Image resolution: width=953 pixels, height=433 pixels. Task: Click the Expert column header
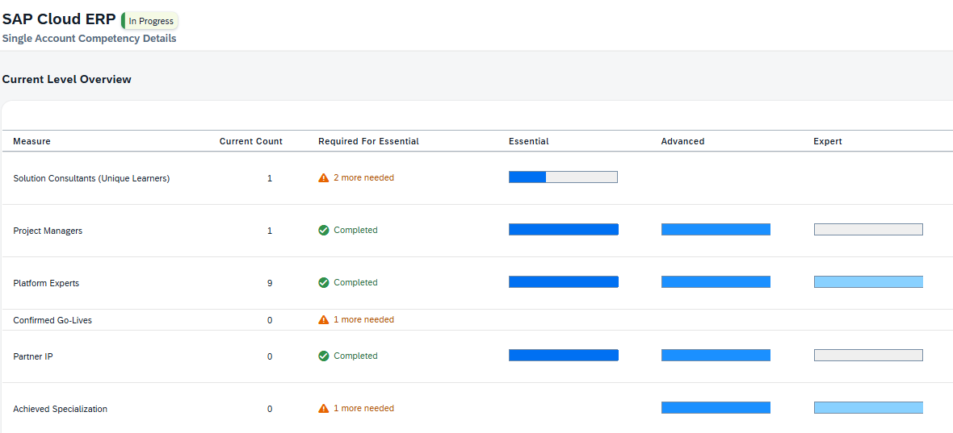828,141
